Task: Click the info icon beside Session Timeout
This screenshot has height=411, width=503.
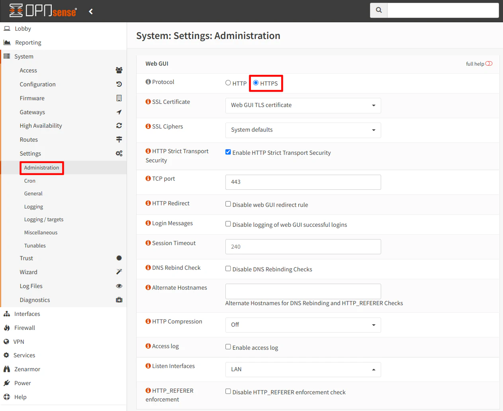Action: 148,243
